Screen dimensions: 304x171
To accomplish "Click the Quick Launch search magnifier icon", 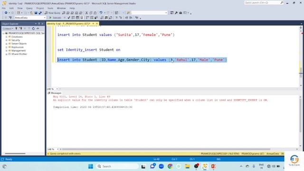I will [282, 2].
